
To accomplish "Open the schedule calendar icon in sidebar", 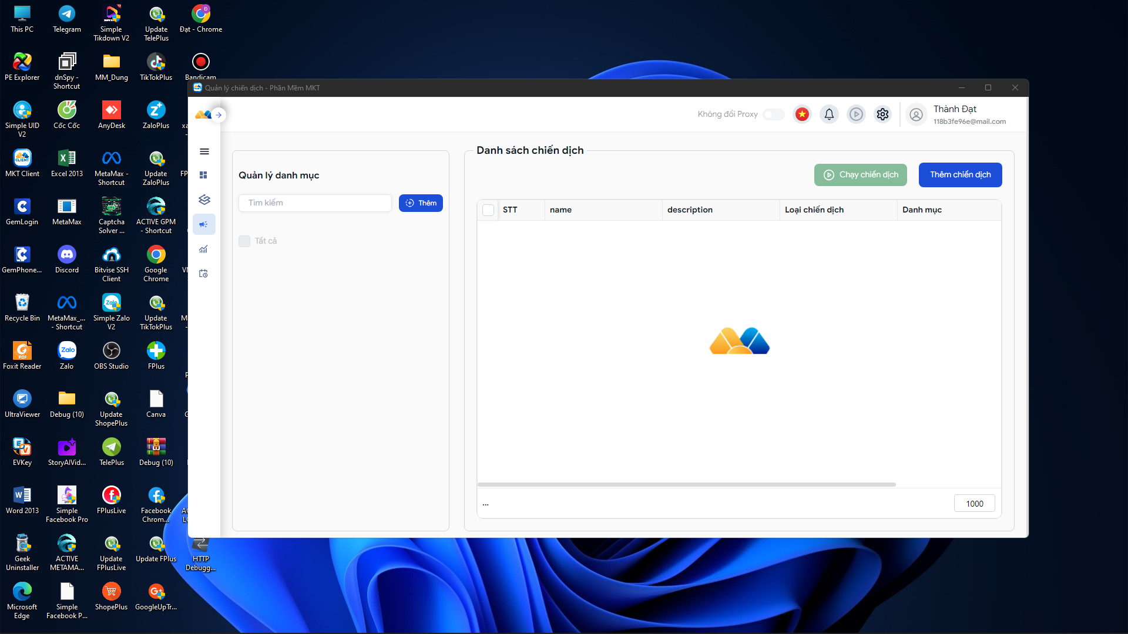I will (x=204, y=274).
